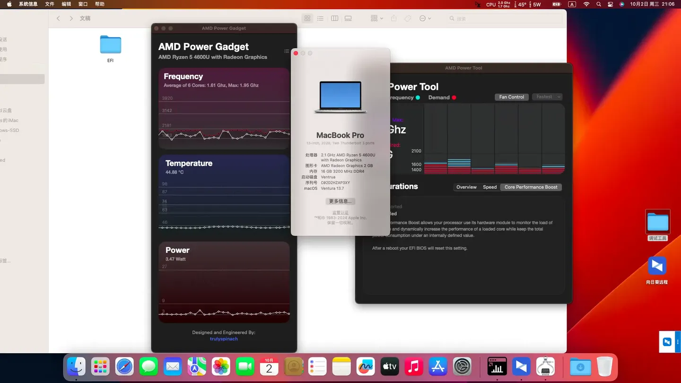Click Finder edit tags button

[408, 18]
